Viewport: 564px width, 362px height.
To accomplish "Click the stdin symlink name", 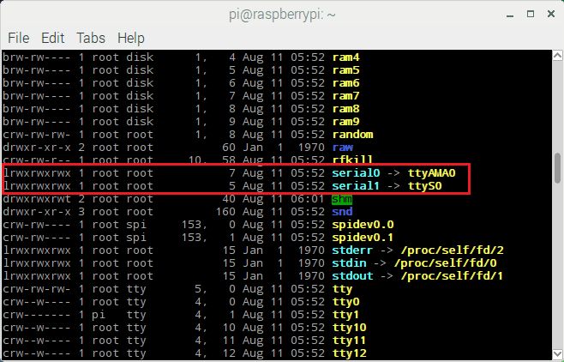I will coord(349,263).
